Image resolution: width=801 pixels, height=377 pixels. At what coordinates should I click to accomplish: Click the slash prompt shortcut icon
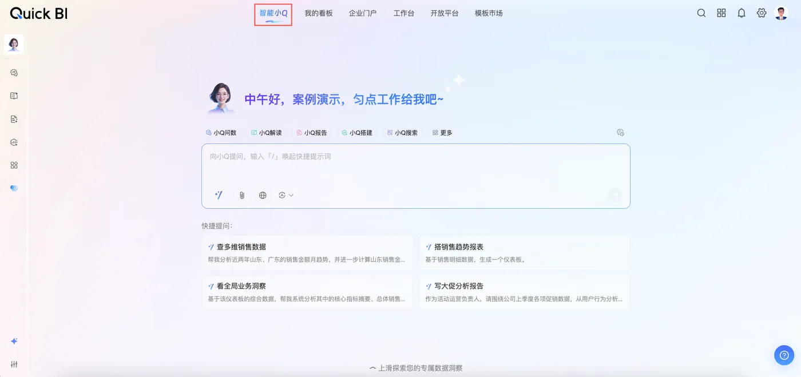(219, 195)
